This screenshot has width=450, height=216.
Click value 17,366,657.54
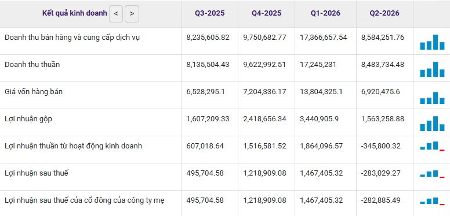324,38
